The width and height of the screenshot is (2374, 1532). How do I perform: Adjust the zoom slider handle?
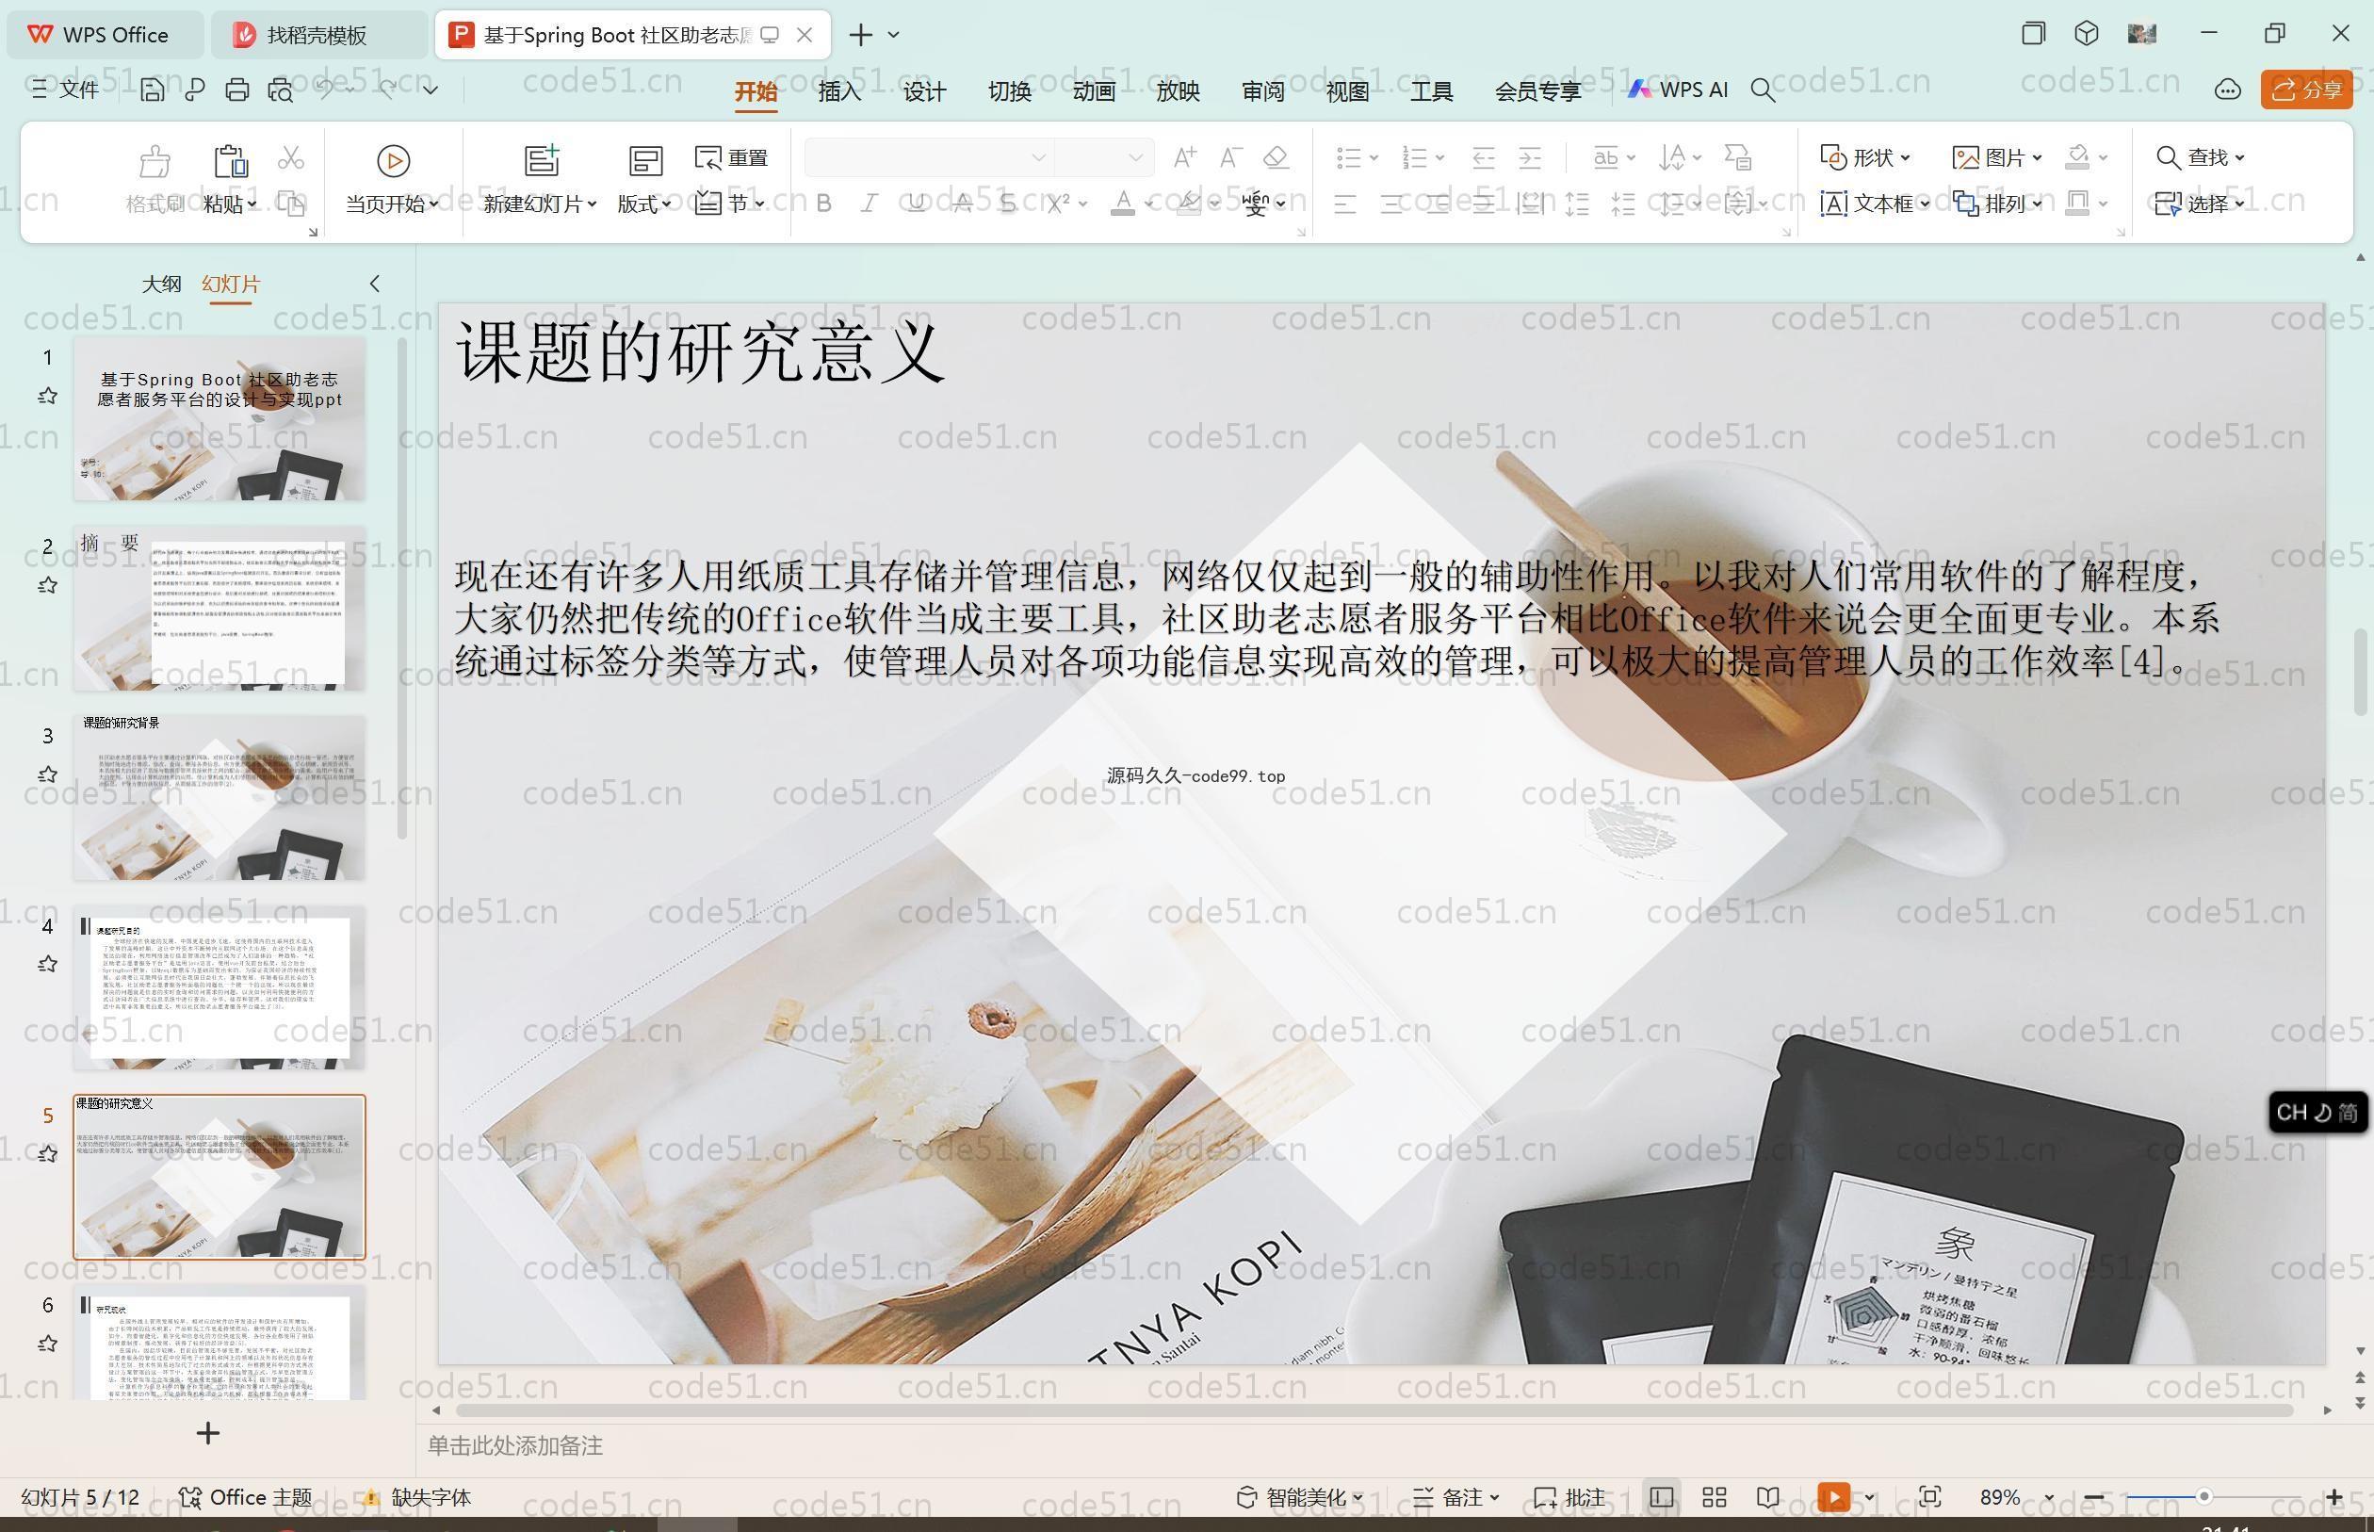2203,1496
